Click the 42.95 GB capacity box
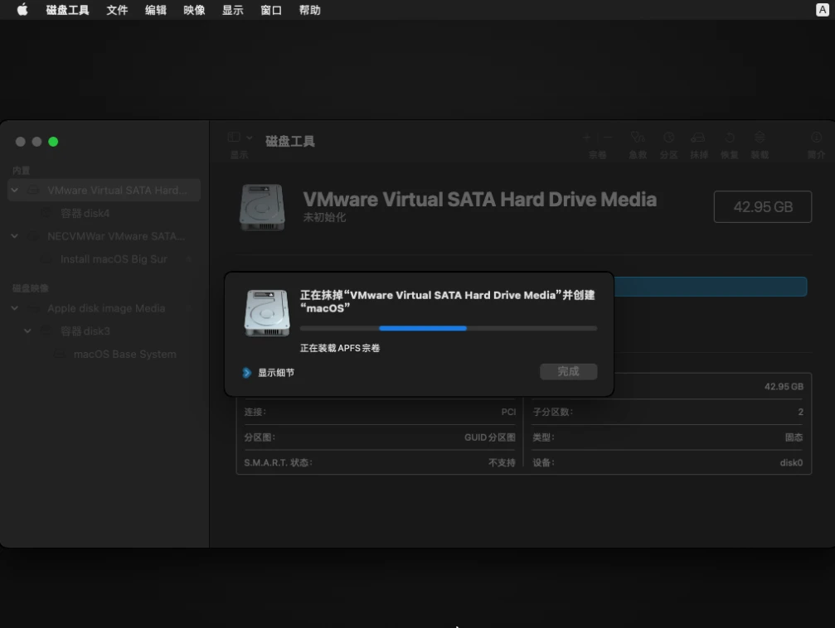 click(763, 206)
